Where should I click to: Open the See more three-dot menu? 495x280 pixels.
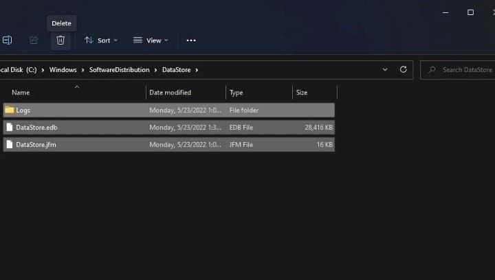click(191, 40)
